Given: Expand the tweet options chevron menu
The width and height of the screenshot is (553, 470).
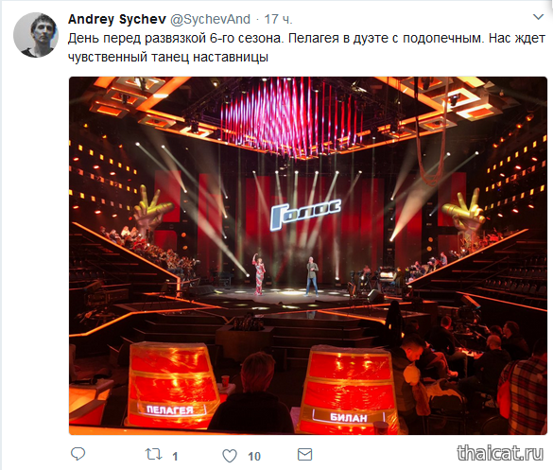Looking at the screenshot, I should 538,17.
